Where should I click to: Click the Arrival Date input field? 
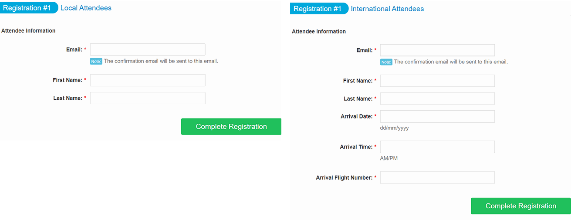click(437, 116)
